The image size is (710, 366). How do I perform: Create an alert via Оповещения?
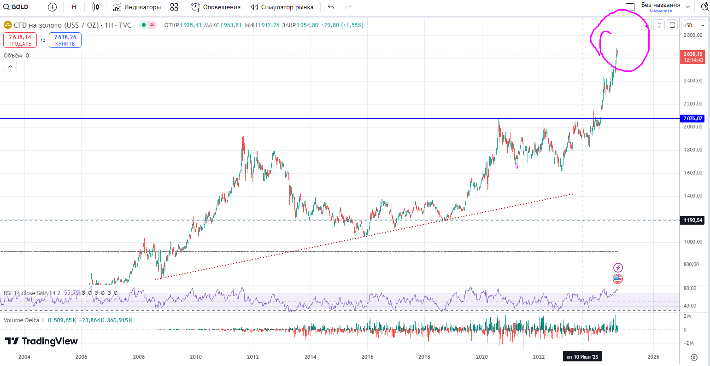216,7
